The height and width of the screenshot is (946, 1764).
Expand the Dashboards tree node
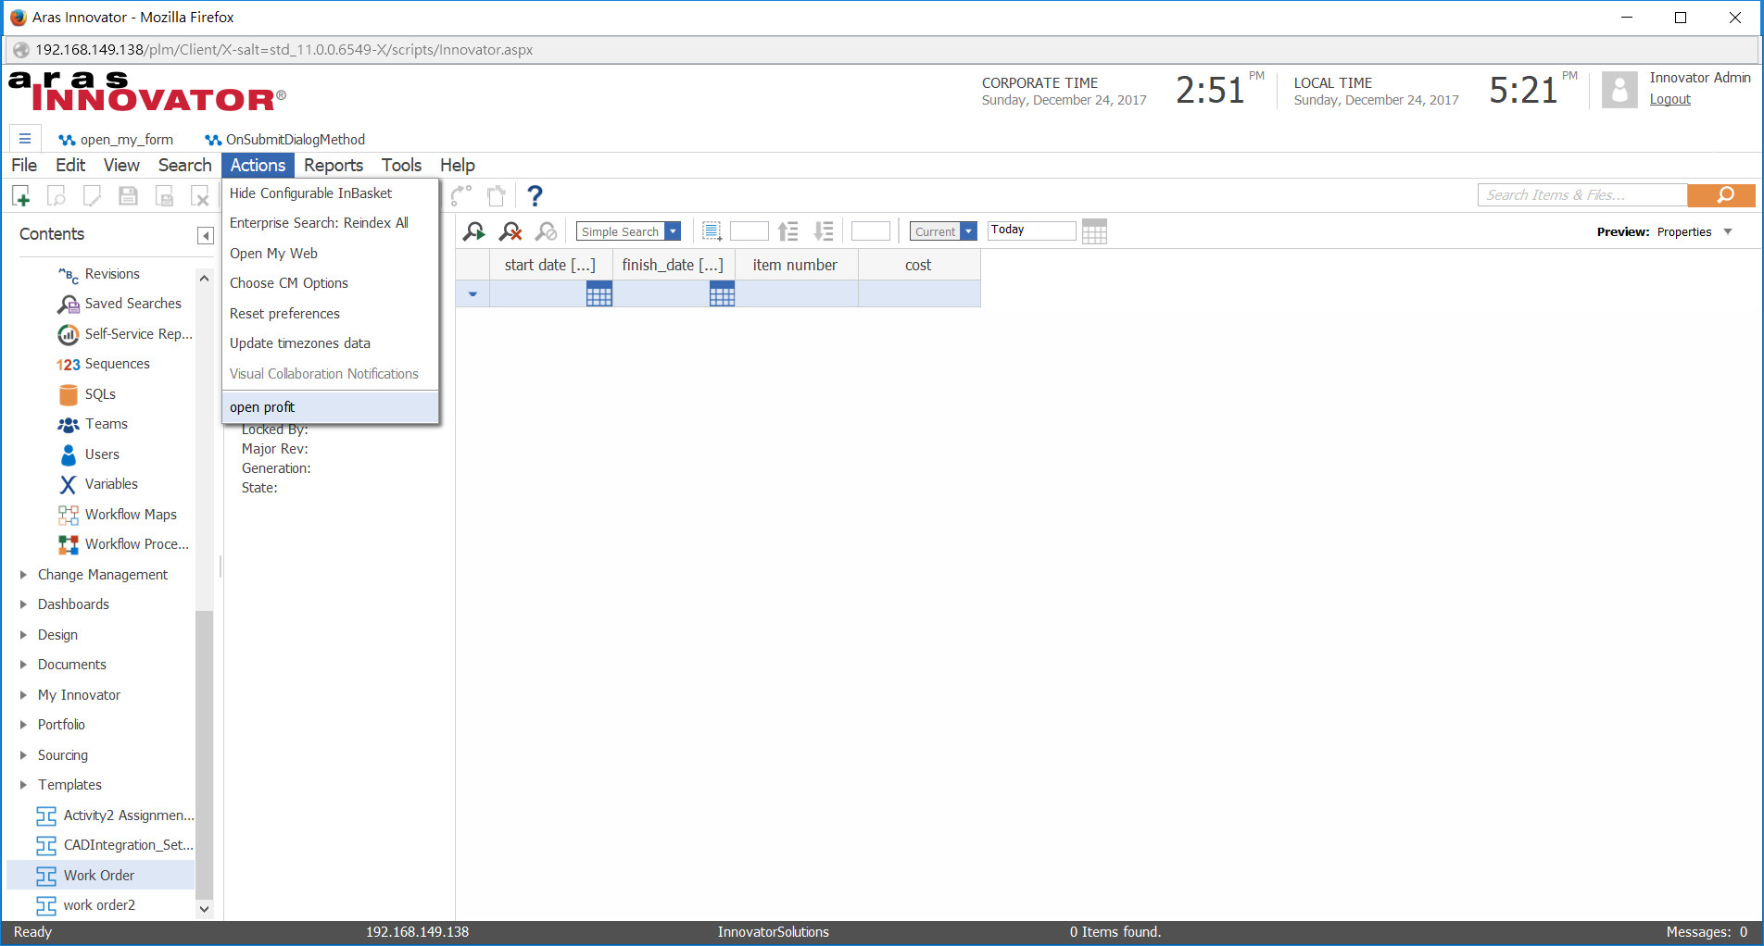pos(23,604)
